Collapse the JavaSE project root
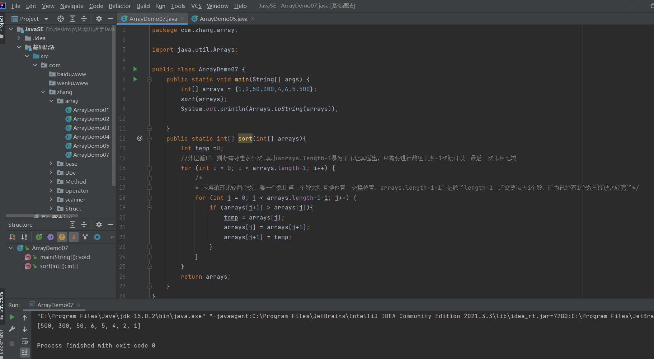 [11, 29]
